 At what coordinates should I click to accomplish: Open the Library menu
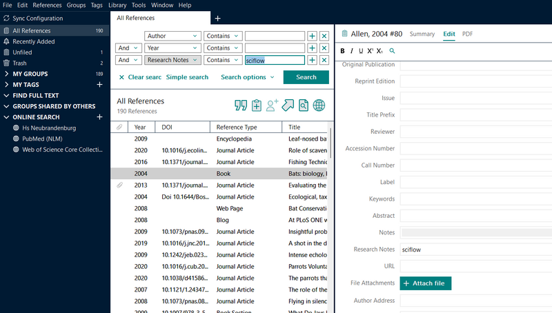click(x=117, y=6)
